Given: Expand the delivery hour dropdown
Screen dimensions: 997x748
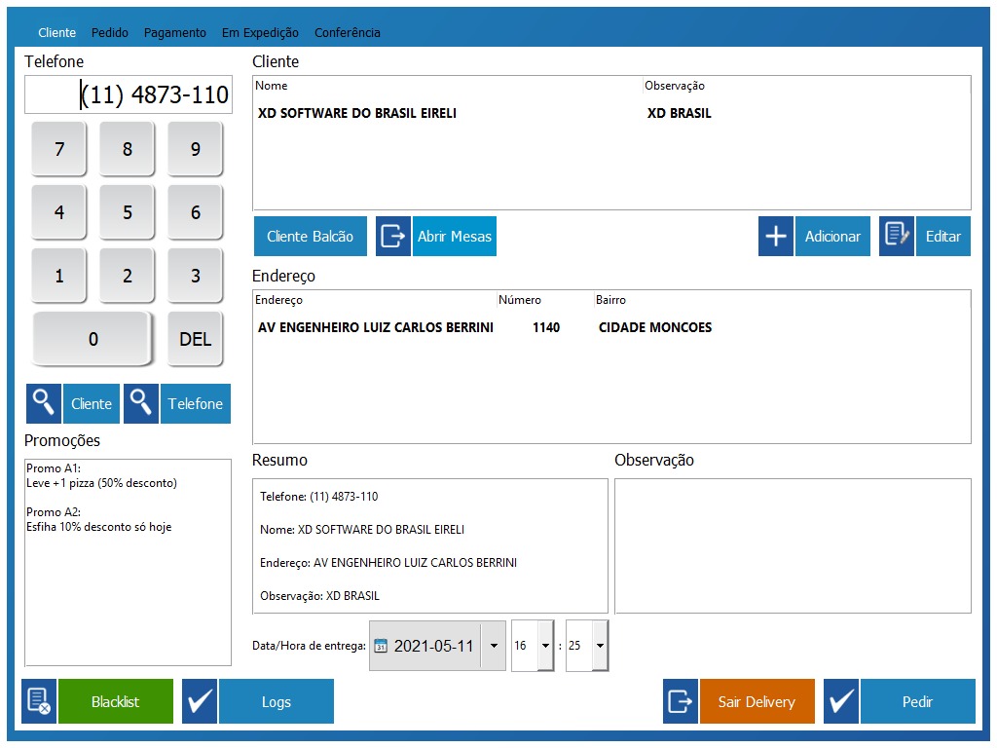Looking at the screenshot, I should coord(544,646).
